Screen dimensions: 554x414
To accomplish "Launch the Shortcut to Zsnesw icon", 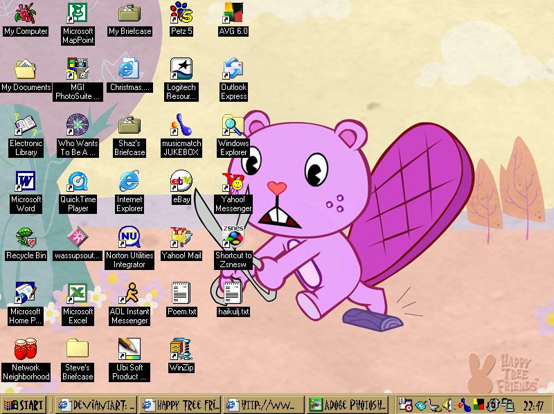I will [233, 236].
